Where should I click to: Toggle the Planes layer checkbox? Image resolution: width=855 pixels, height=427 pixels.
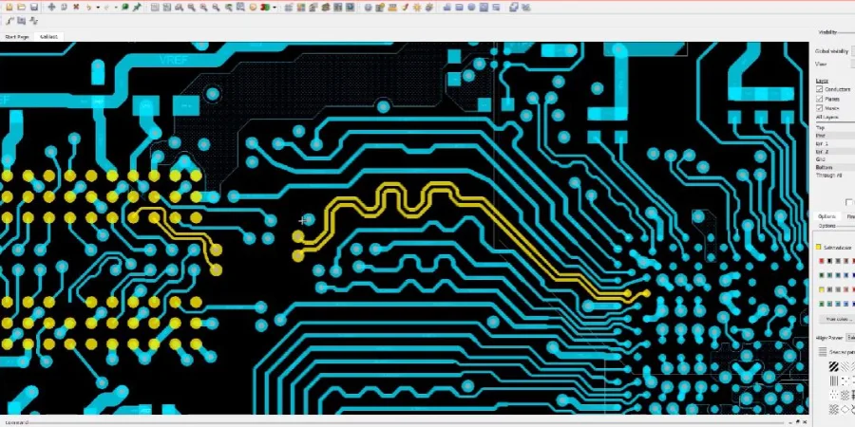[820, 99]
